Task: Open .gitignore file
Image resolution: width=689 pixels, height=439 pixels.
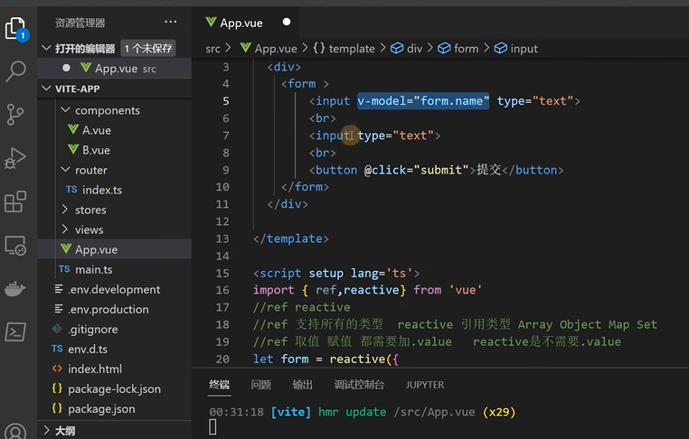Action: coord(93,329)
